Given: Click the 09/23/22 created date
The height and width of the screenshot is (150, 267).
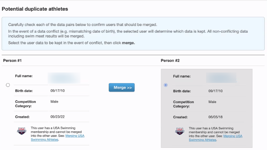Looking at the screenshot, I should click(x=58, y=117).
